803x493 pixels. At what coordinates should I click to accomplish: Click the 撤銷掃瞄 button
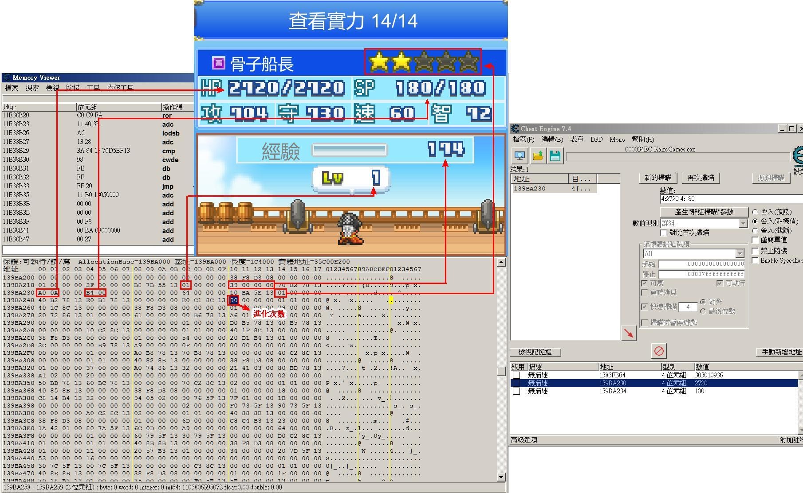(x=771, y=178)
